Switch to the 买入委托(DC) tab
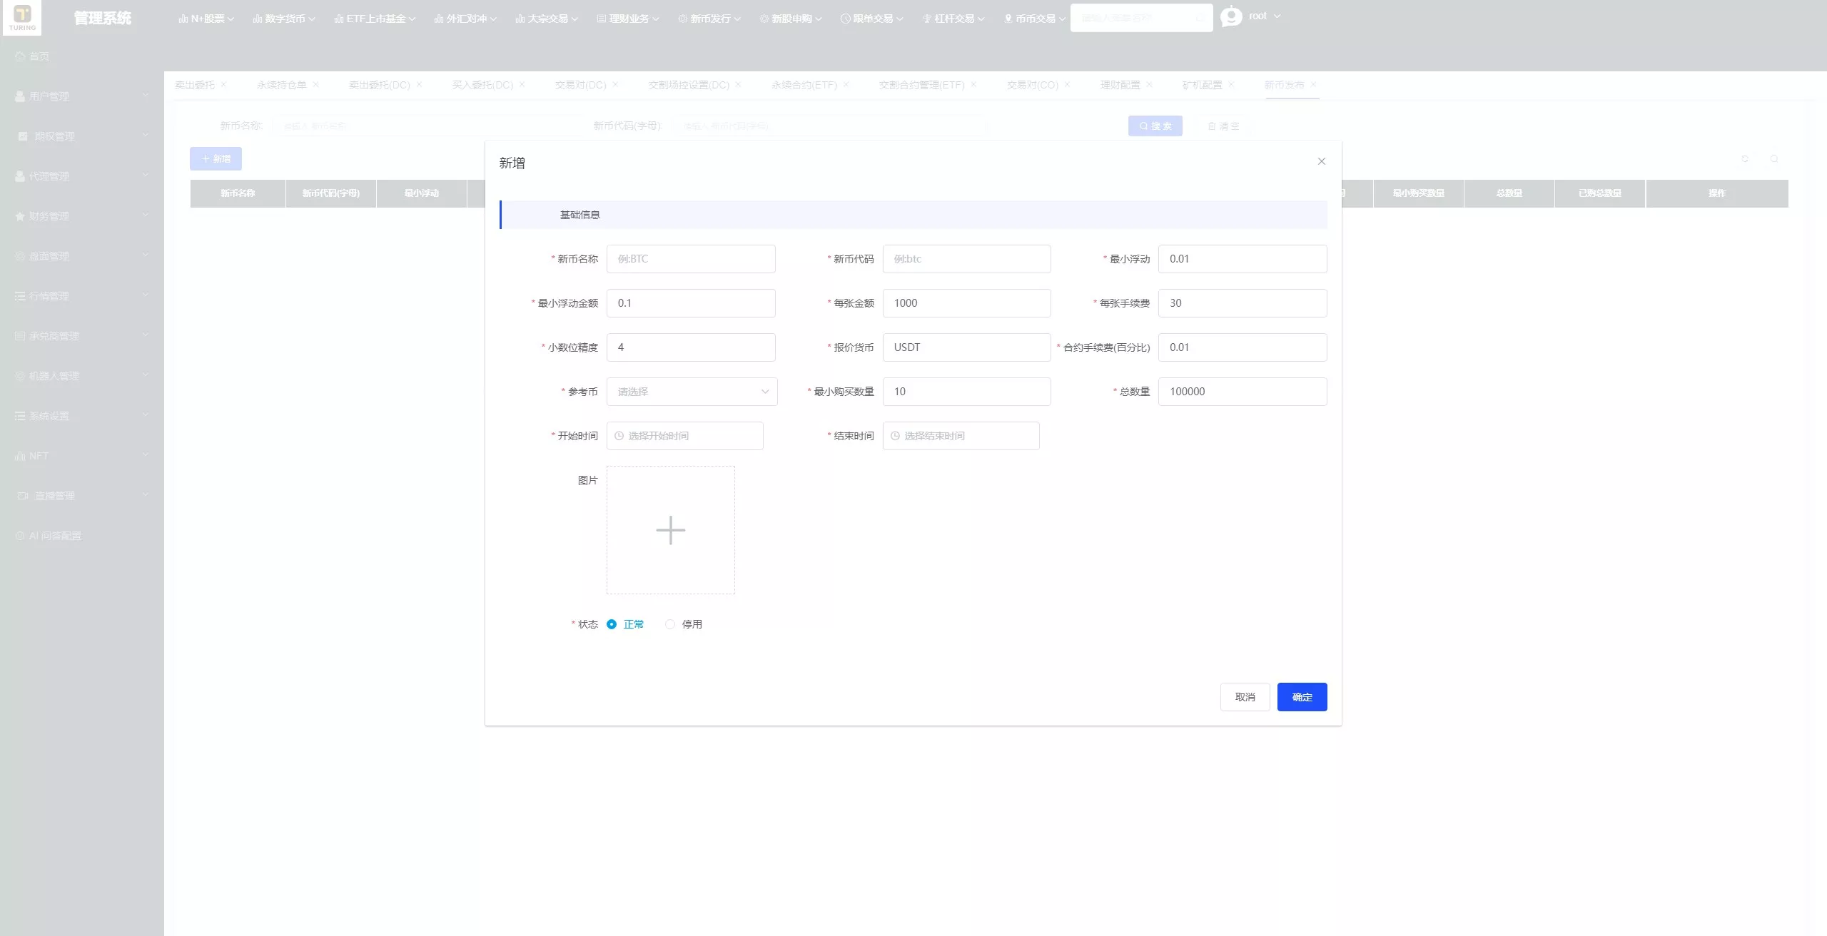The image size is (1827, 936). point(482,85)
